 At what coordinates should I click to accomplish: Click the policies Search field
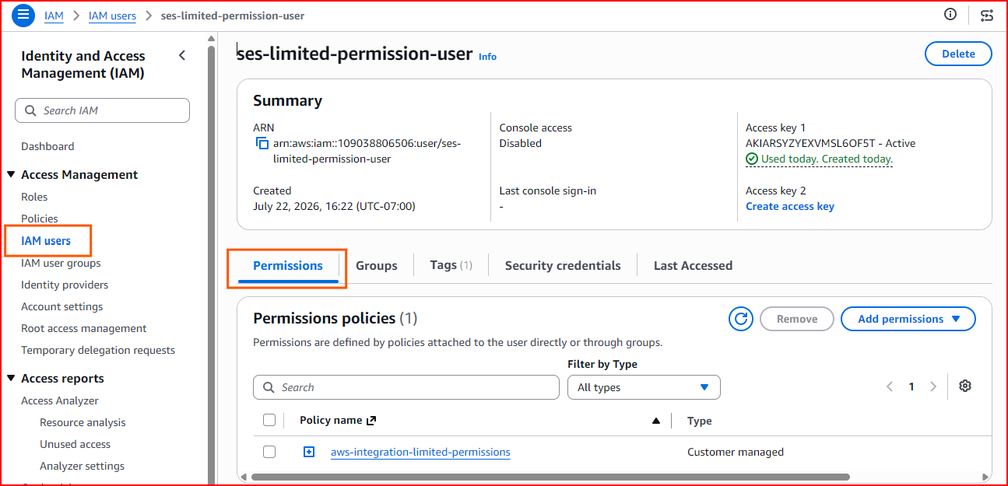406,387
